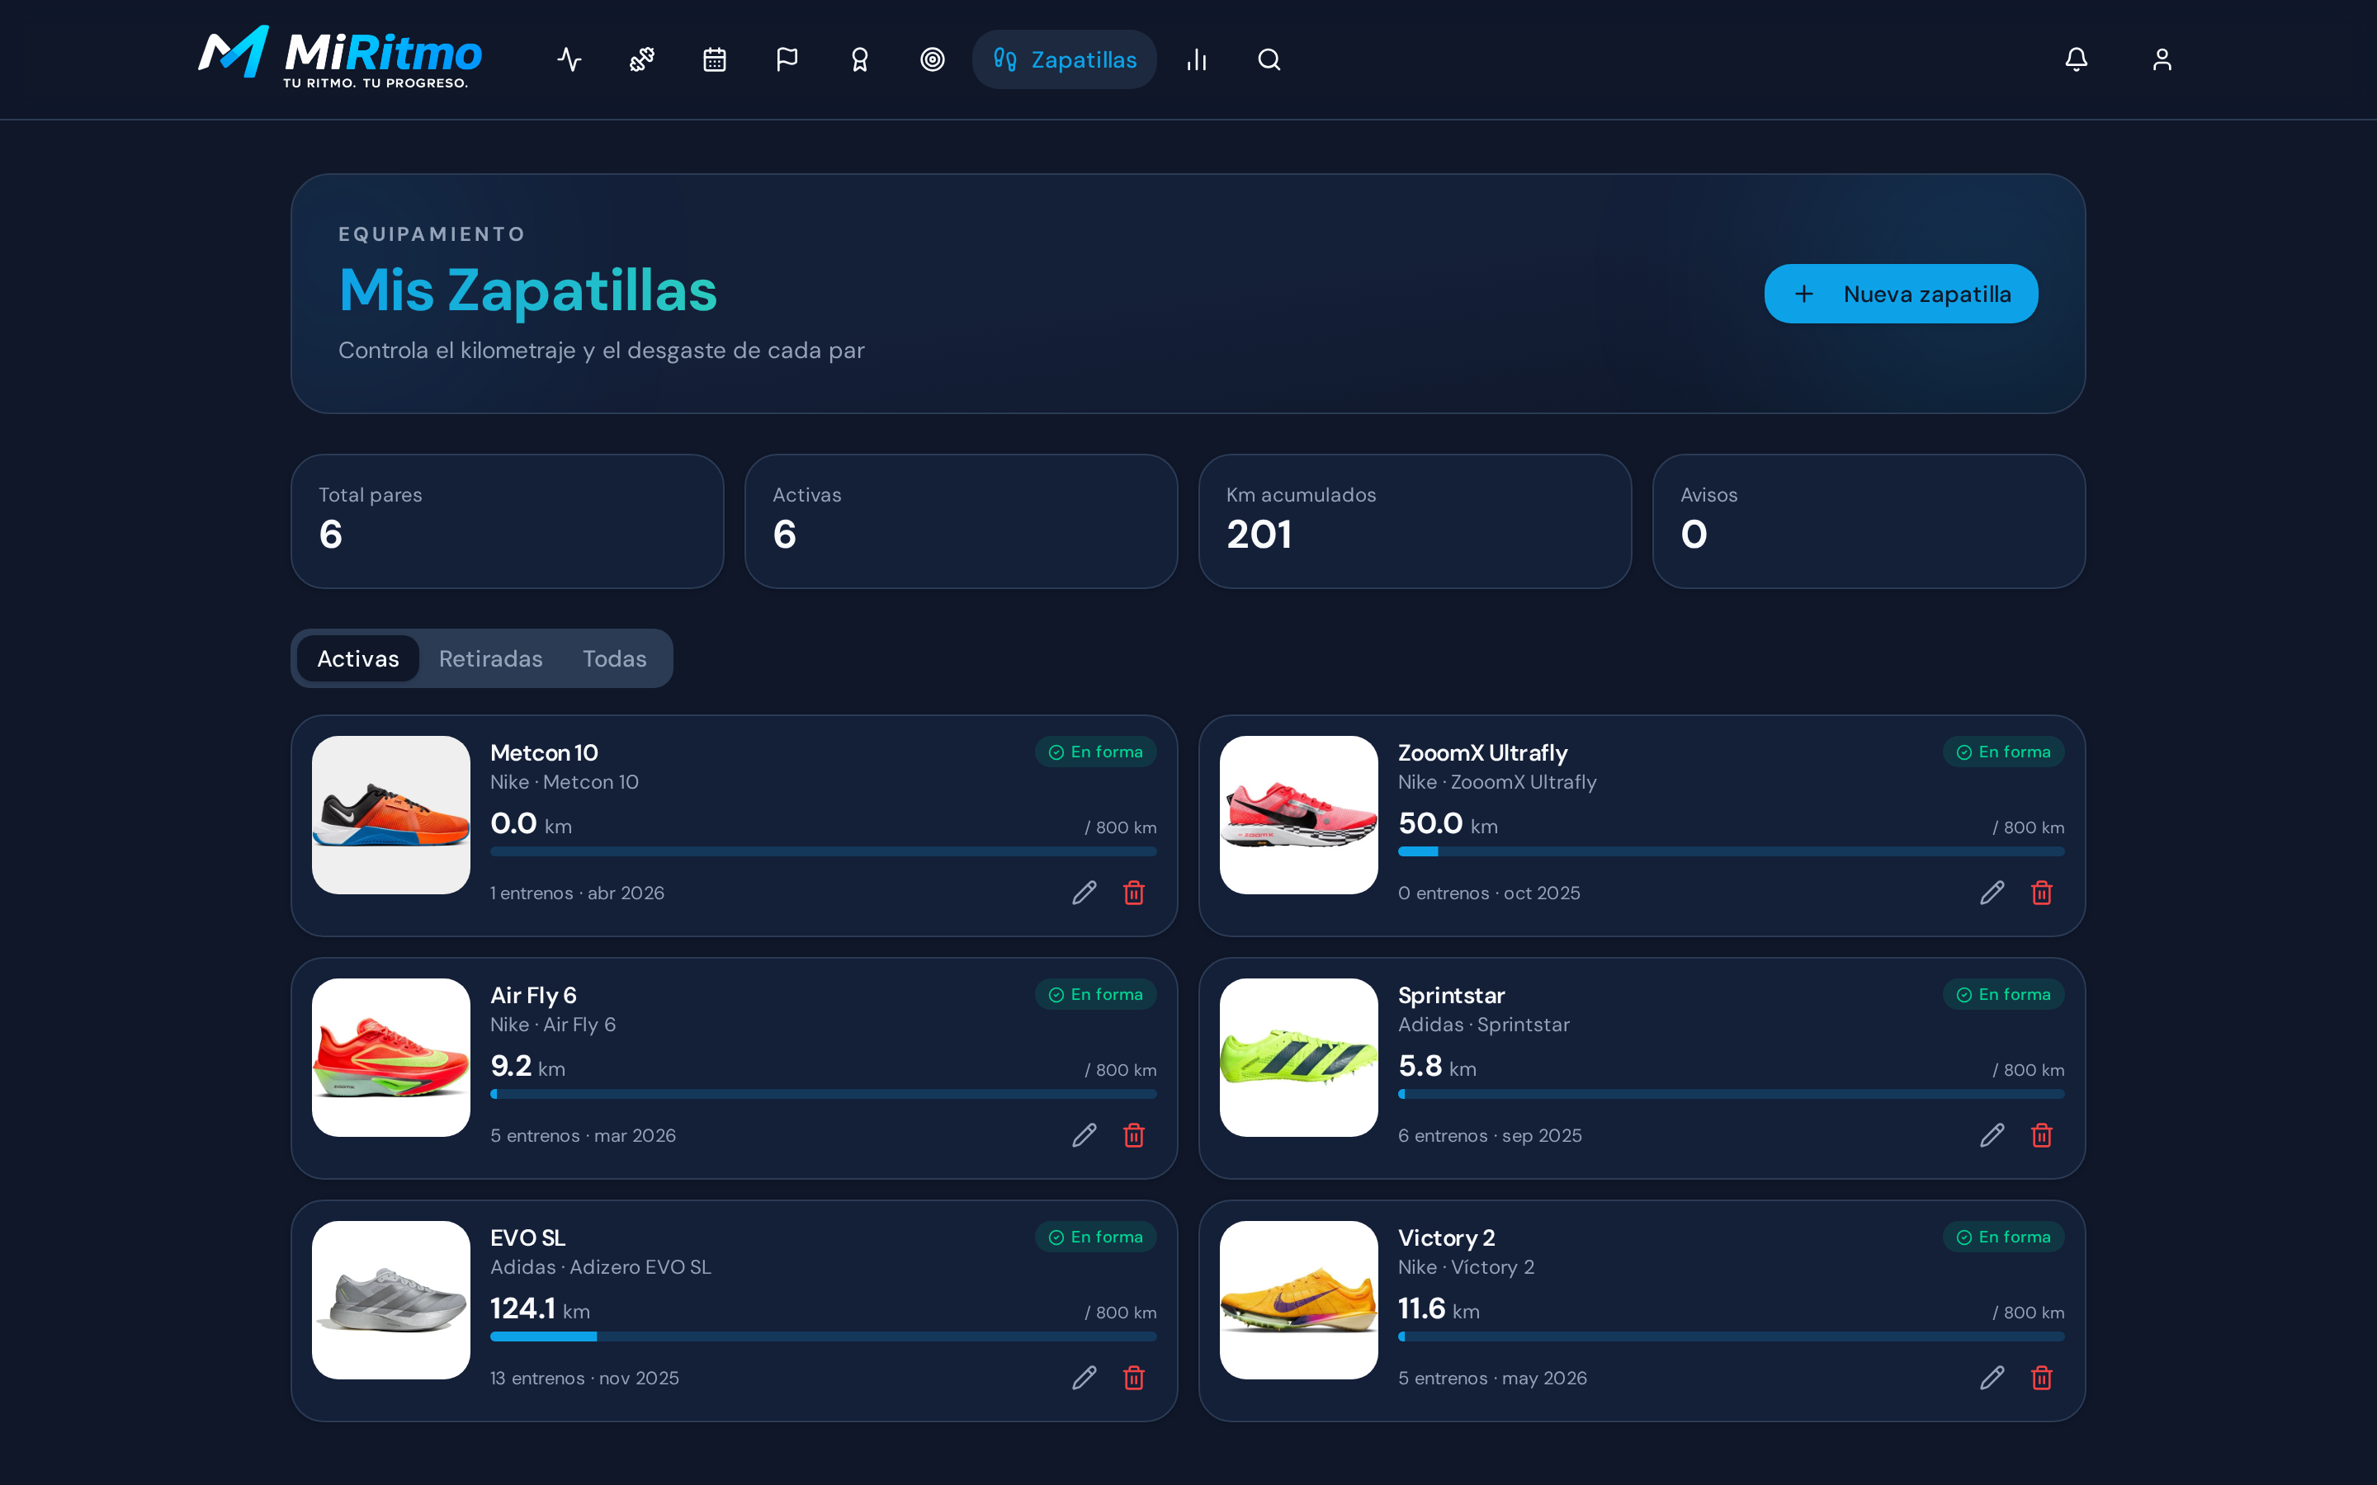Click "1 entrenos · abr 2026" text
Viewport: 2377px width, 1485px height.
[578, 893]
